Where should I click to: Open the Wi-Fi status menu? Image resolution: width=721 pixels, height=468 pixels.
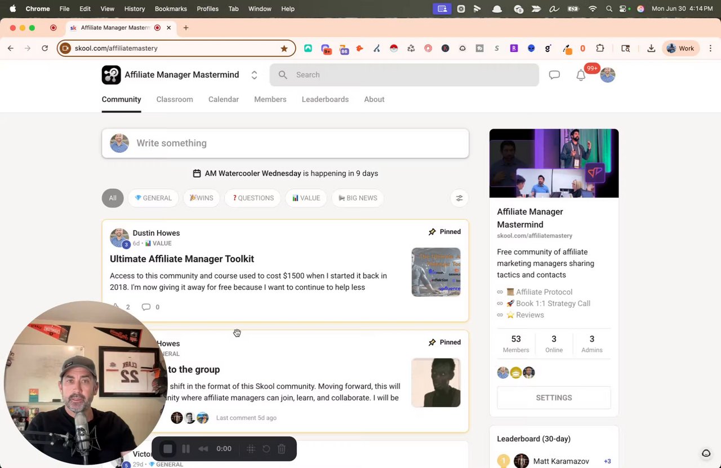pyautogui.click(x=592, y=9)
